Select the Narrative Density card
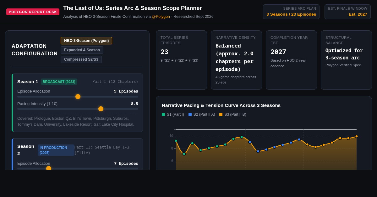This screenshot has height=197, width=377. 236,60
